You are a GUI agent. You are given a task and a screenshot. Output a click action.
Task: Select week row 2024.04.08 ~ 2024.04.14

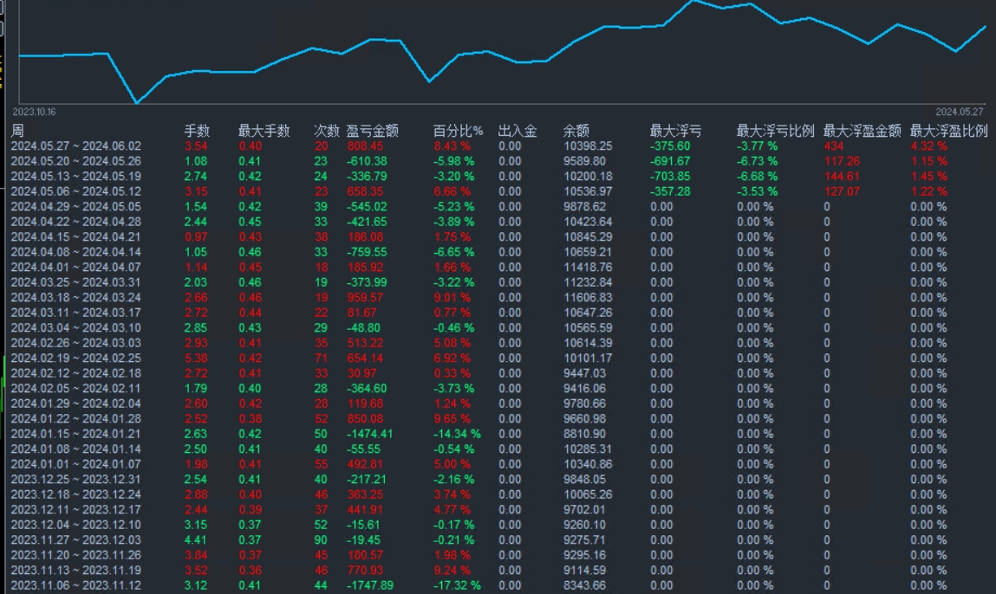(498, 252)
